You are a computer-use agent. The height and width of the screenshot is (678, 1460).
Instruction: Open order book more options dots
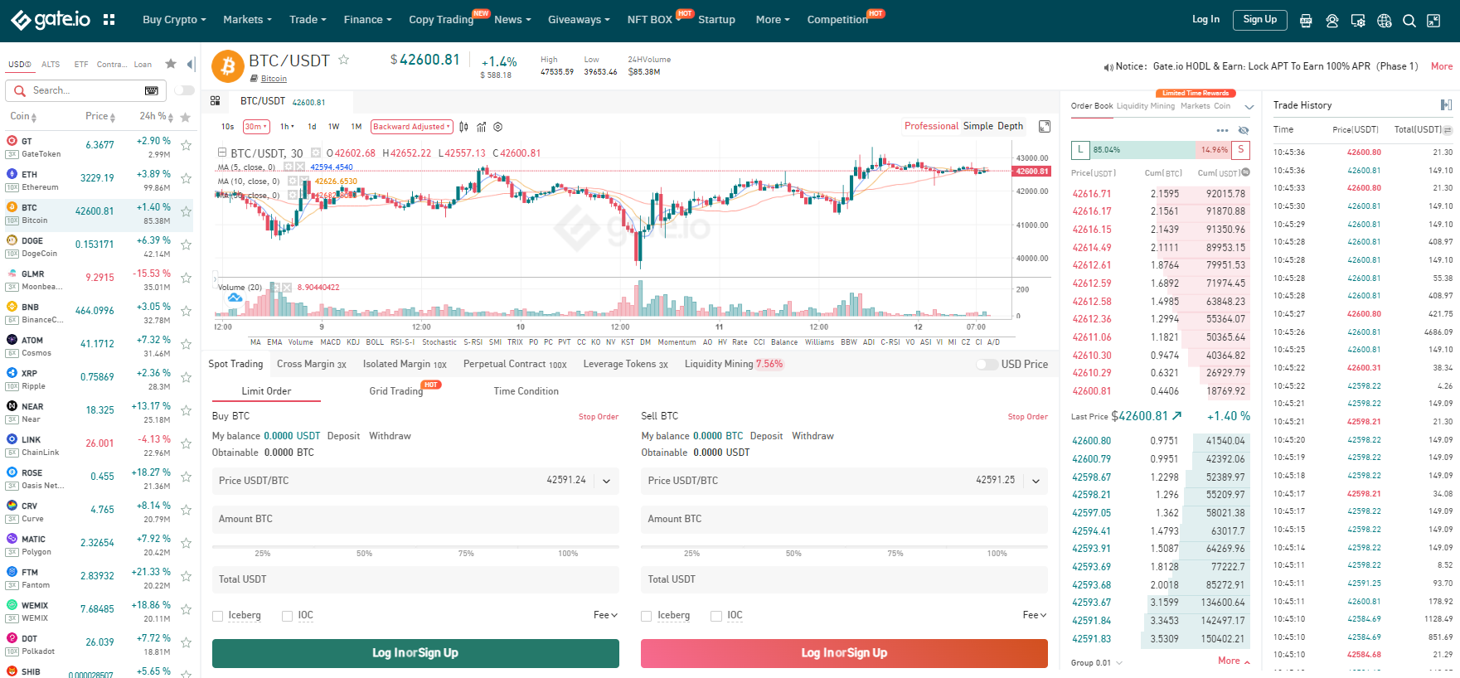pyautogui.click(x=1222, y=130)
